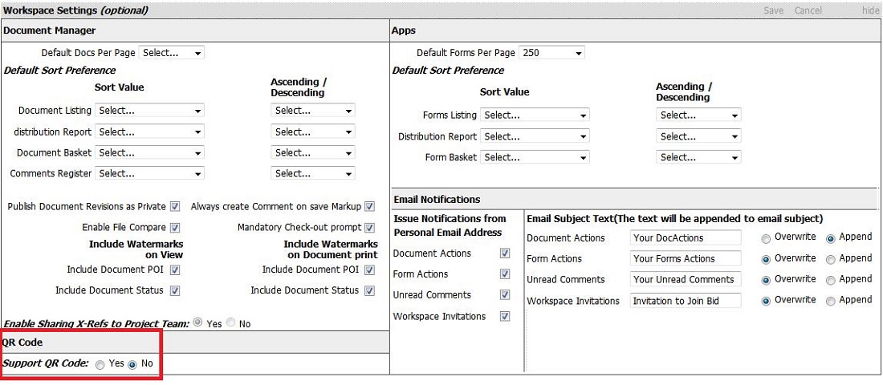Open Document Listing sort value dropdown
883x385 pixels.
click(149, 111)
